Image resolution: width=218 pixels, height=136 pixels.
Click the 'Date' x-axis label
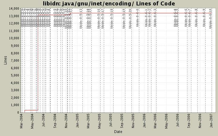[118, 132]
